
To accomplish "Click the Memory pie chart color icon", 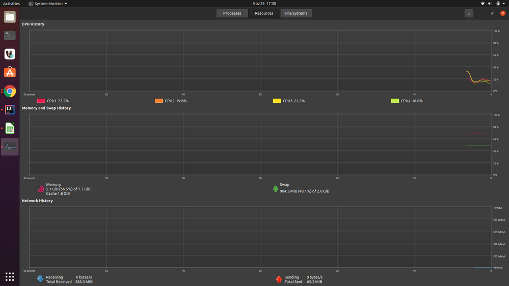I will click(41, 189).
